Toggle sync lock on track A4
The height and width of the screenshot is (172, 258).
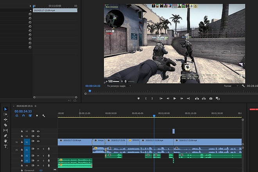tap(33, 165)
